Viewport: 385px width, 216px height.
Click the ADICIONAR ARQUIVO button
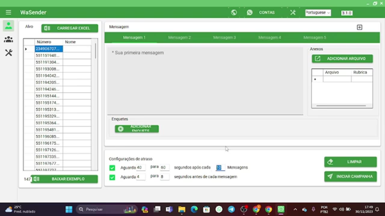point(342,58)
